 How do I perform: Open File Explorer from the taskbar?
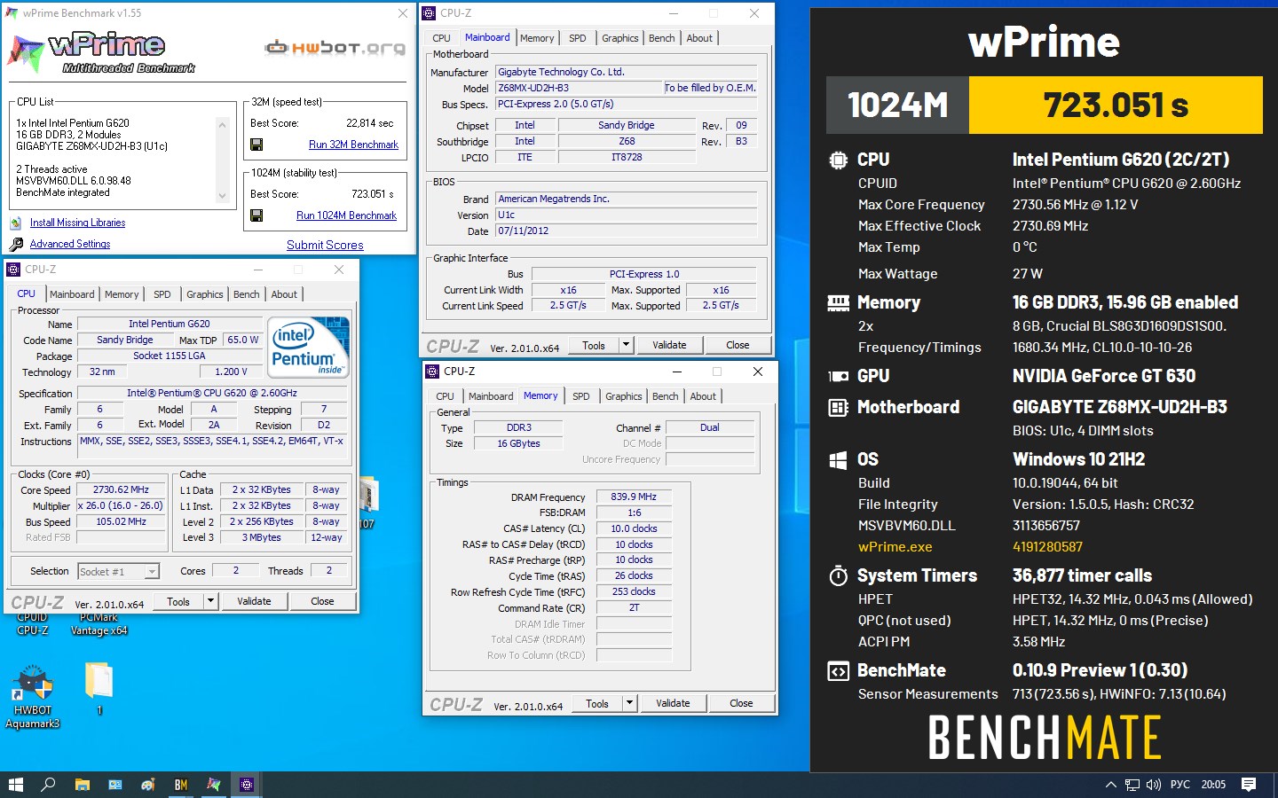tap(82, 785)
